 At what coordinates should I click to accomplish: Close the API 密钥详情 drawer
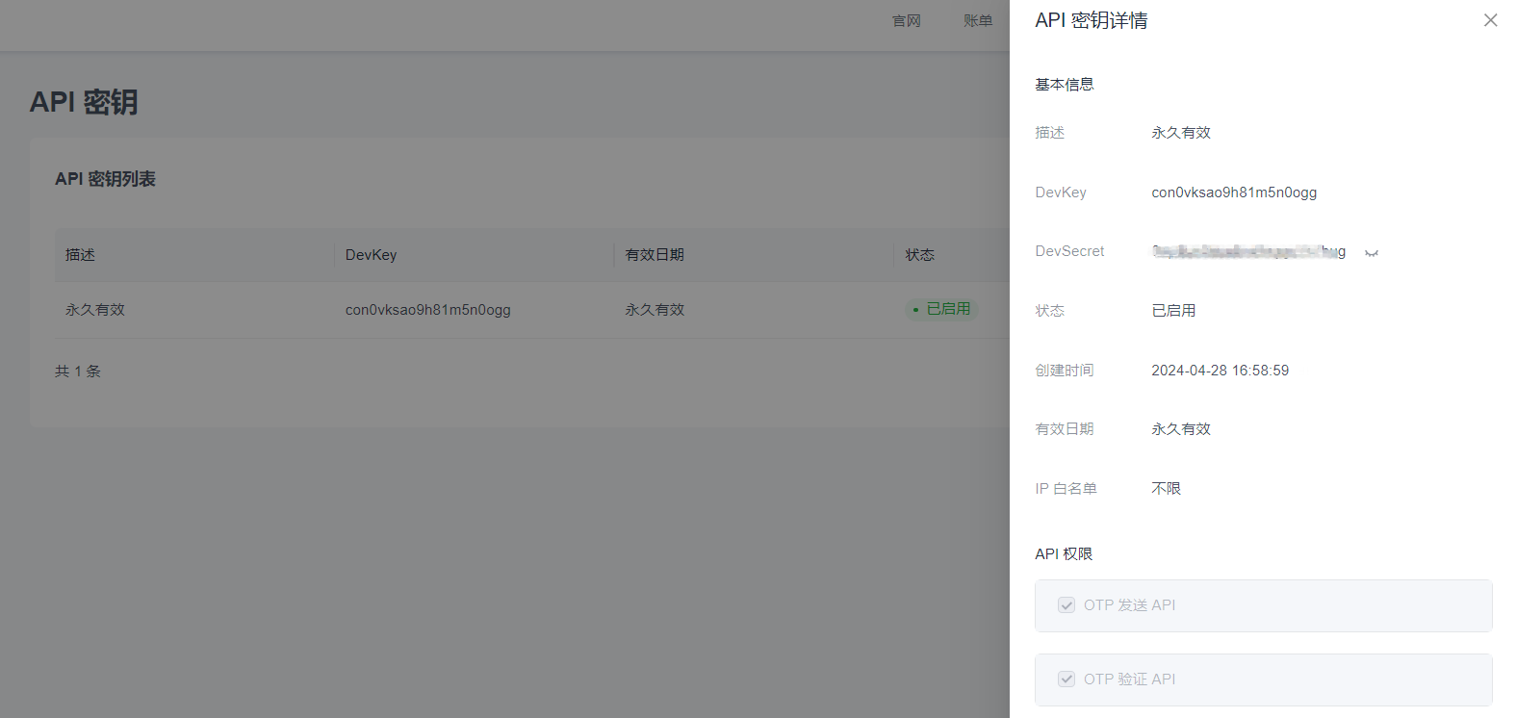coord(1490,20)
